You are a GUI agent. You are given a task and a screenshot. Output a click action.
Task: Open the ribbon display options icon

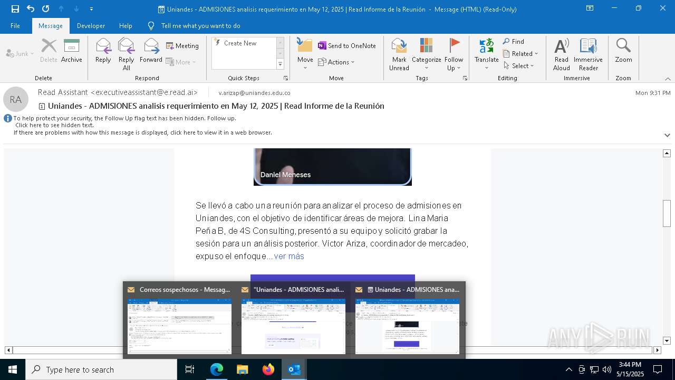[590, 8]
